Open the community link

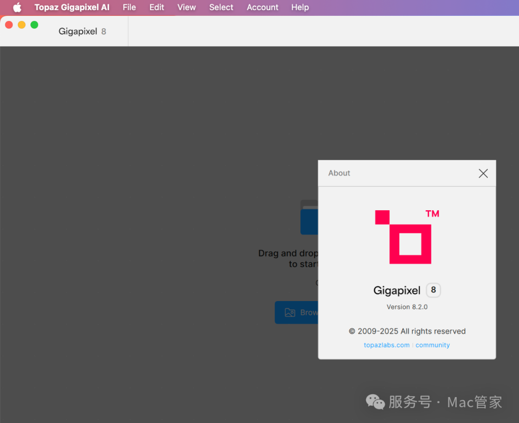click(432, 345)
